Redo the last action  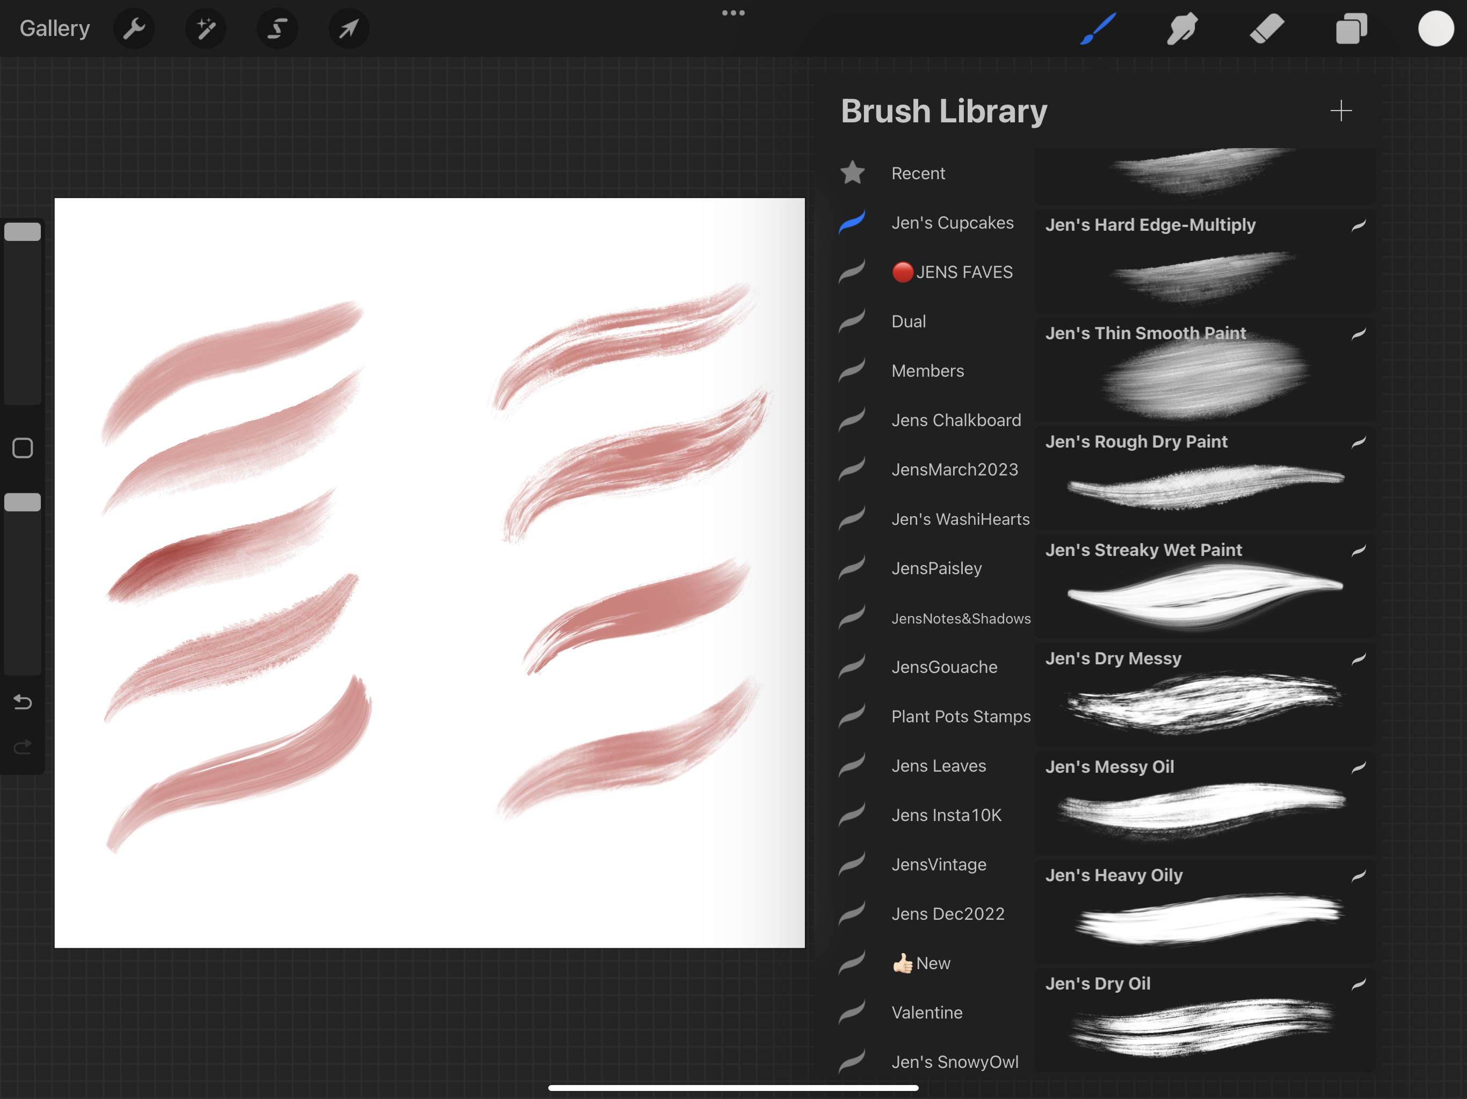coord(23,748)
